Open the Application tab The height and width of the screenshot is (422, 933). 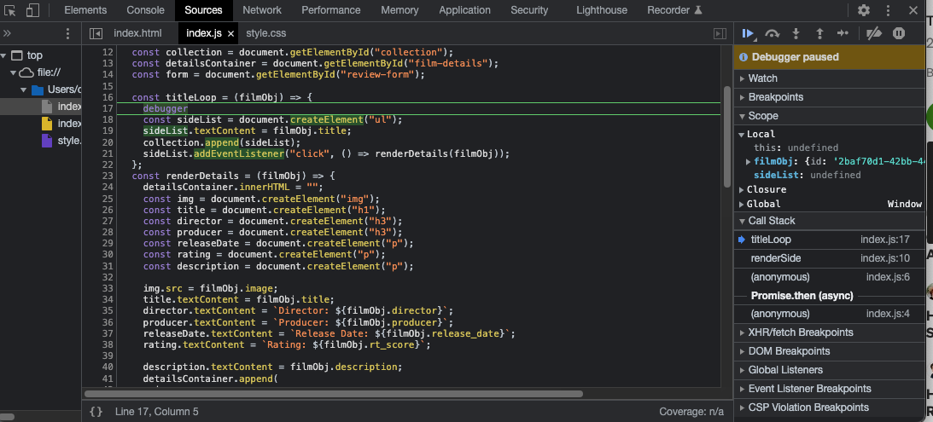(x=464, y=10)
